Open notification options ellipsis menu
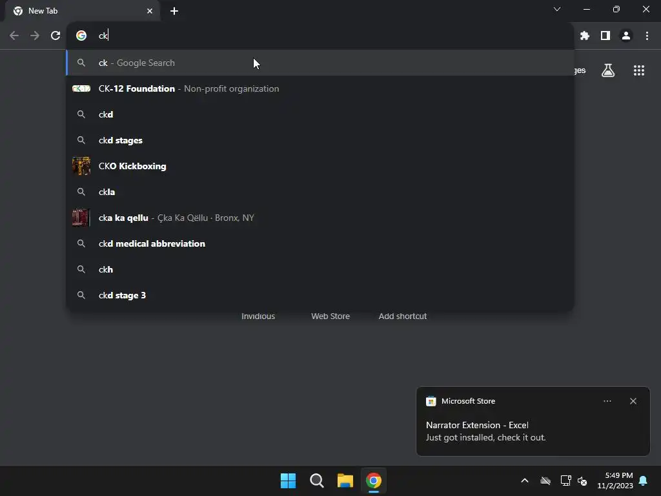Screen dimensions: 661x496 (x=607, y=401)
